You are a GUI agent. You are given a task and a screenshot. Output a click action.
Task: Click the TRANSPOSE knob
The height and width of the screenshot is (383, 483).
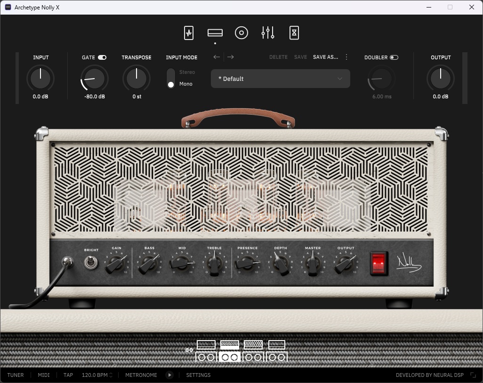pos(137,78)
